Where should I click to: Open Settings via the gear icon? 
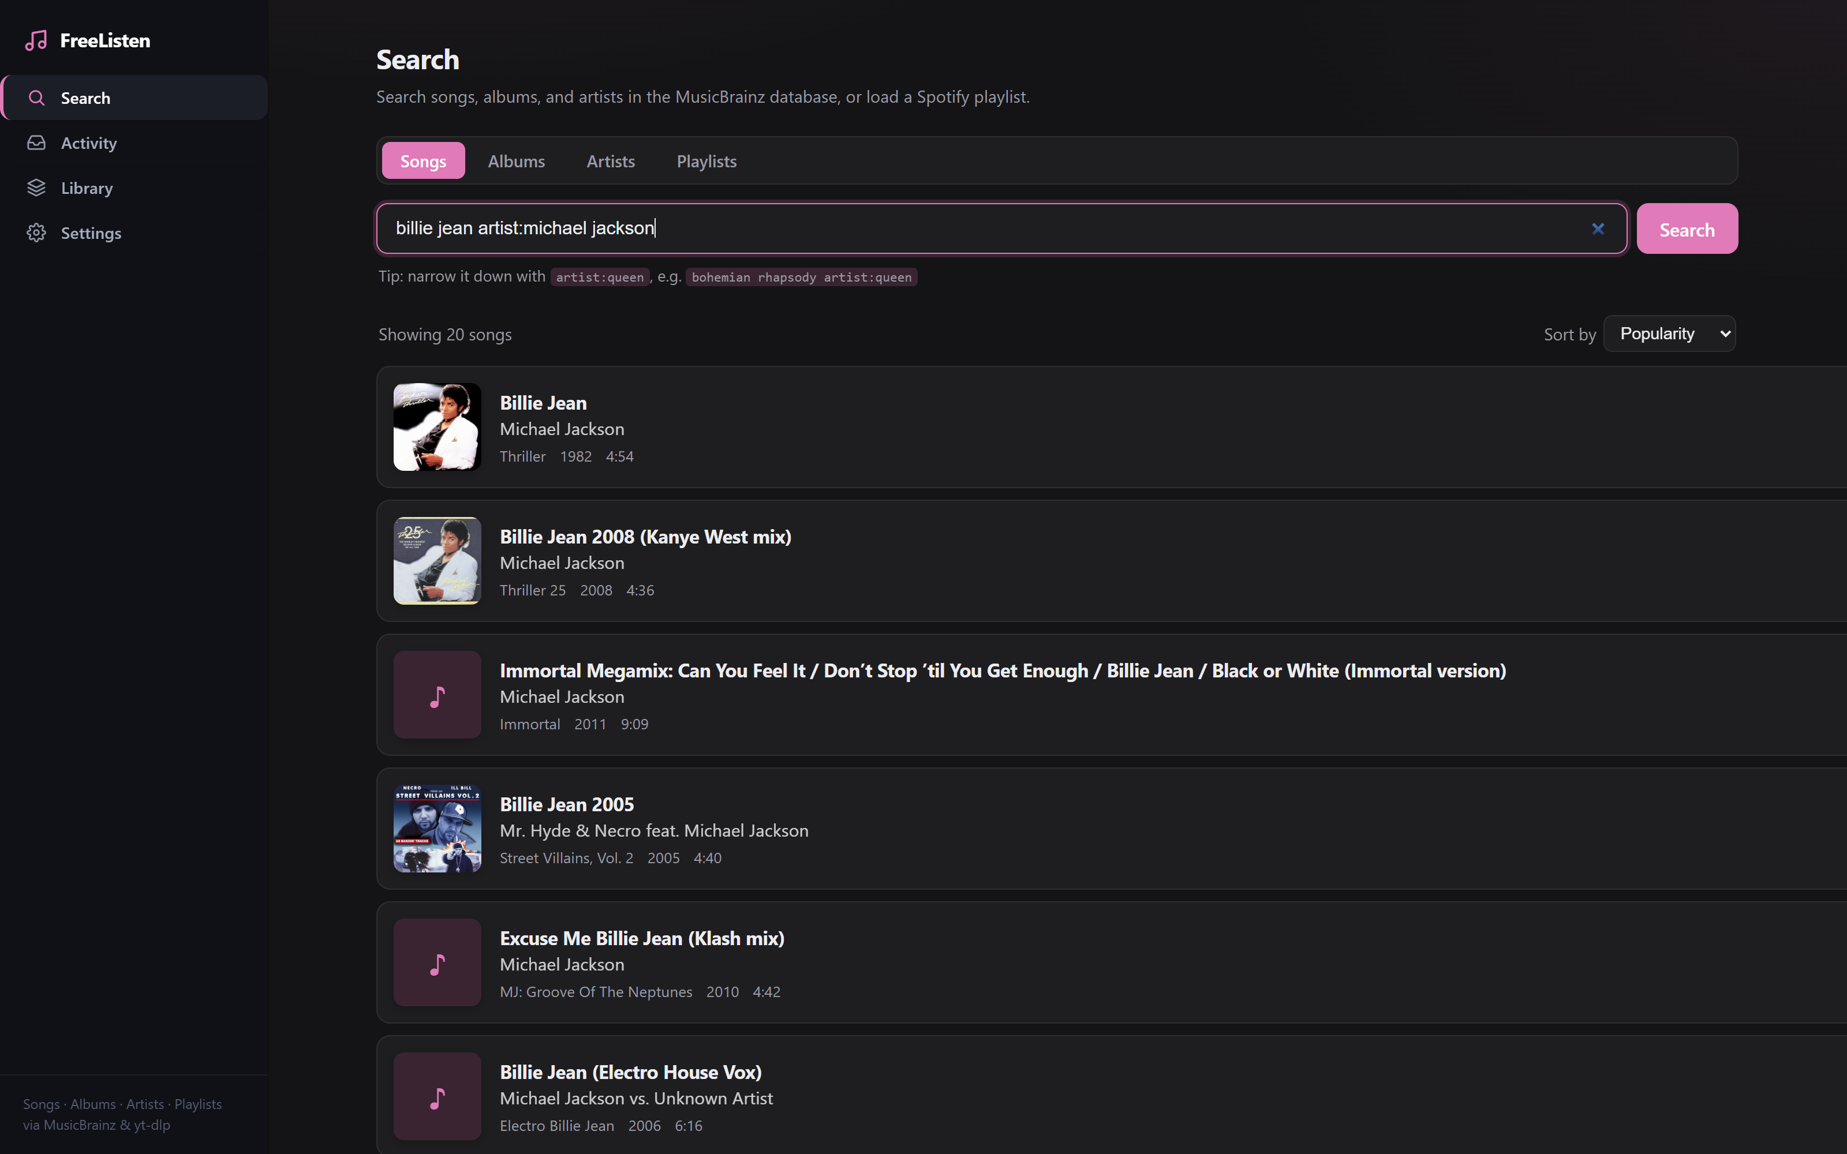click(x=36, y=233)
